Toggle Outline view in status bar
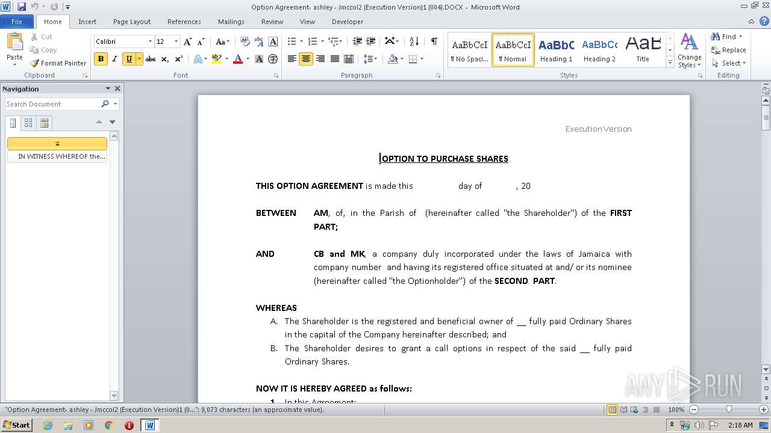This screenshot has width=771, height=433. click(645, 410)
